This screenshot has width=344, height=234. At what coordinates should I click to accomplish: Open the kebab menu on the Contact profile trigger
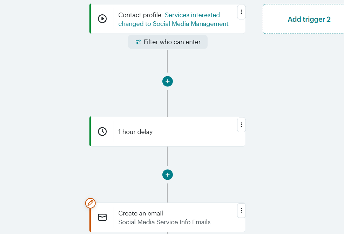241,12
